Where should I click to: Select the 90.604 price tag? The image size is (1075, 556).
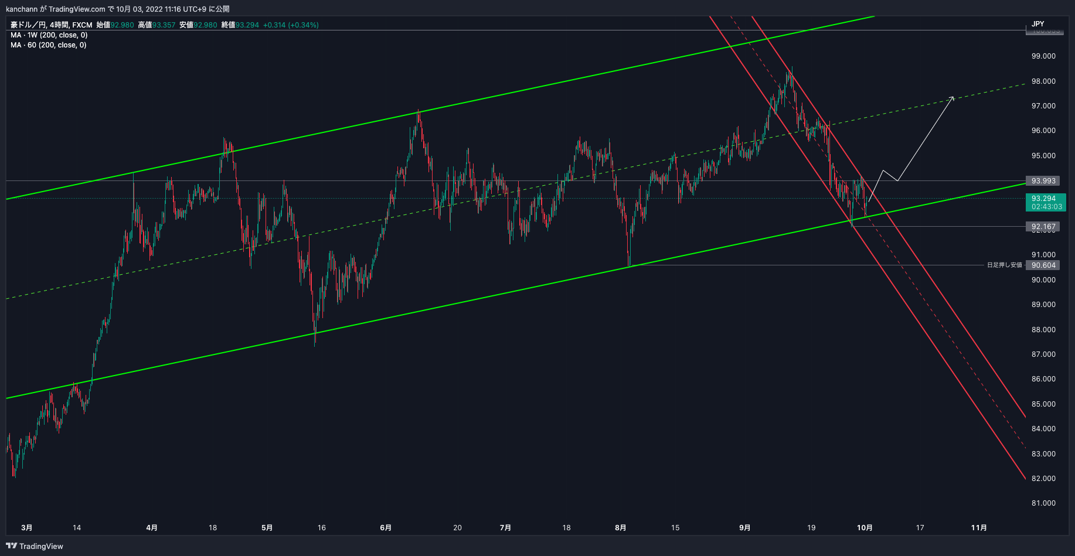pyautogui.click(x=1043, y=265)
